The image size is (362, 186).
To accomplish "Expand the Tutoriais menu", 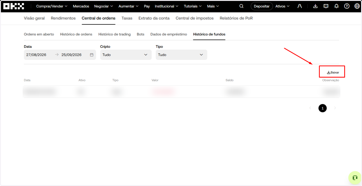I will [193, 6].
